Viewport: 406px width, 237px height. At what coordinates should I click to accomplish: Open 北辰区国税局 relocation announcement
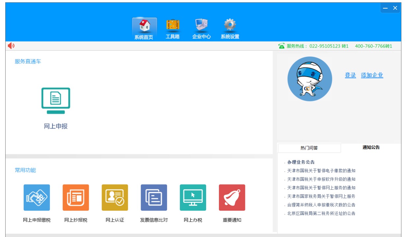tap(321, 214)
